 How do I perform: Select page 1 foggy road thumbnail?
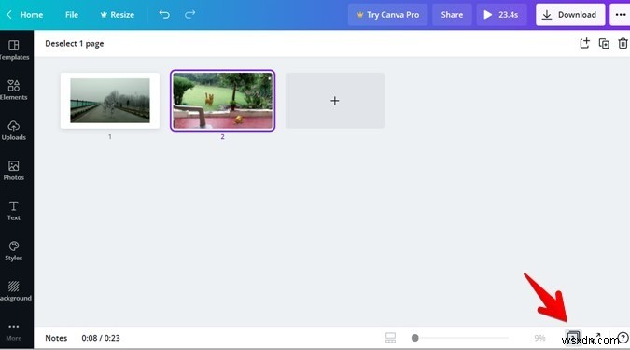pyautogui.click(x=110, y=101)
